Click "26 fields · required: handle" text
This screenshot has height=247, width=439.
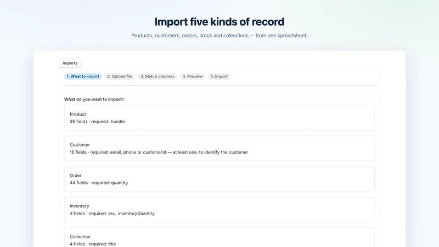pos(97,121)
